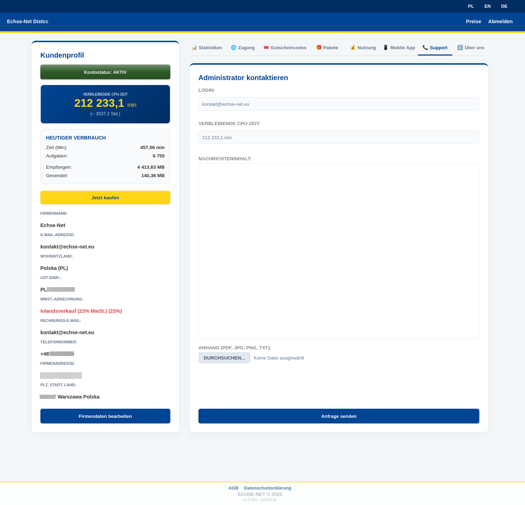Open the Datenschutzerklärung footer link

268,488
